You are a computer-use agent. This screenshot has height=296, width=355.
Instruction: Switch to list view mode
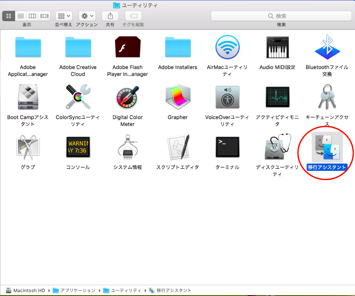20,16
